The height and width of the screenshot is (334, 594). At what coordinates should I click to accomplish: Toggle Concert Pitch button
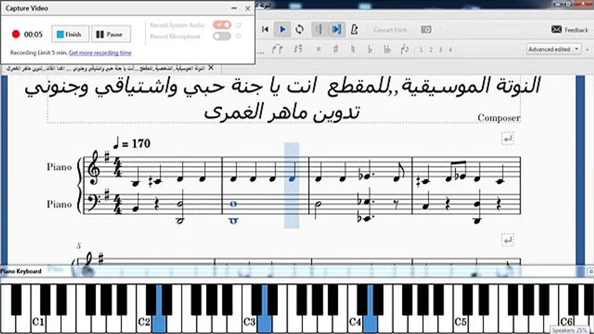tap(390, 30)
